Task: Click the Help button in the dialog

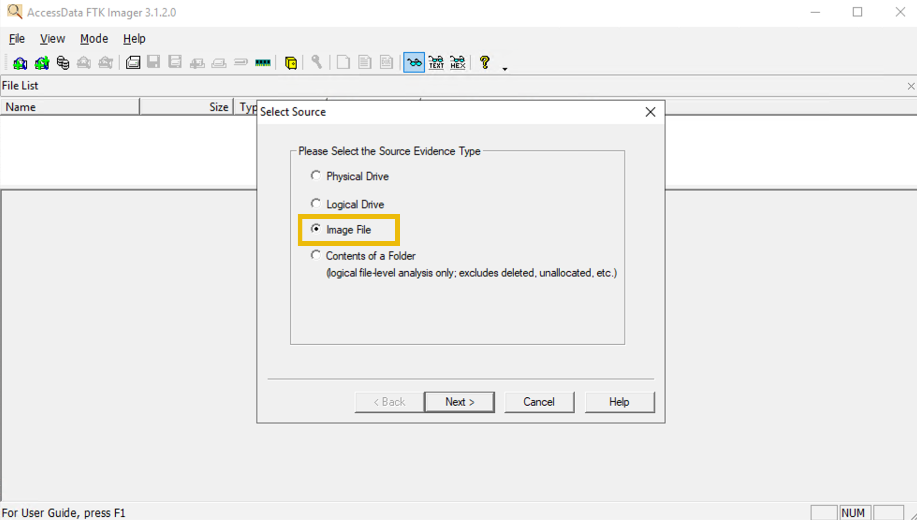Action: pos(619,402)
